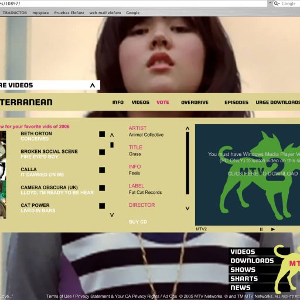
Task: Click the Buy CD link
Action: click(x=138, y=222)
